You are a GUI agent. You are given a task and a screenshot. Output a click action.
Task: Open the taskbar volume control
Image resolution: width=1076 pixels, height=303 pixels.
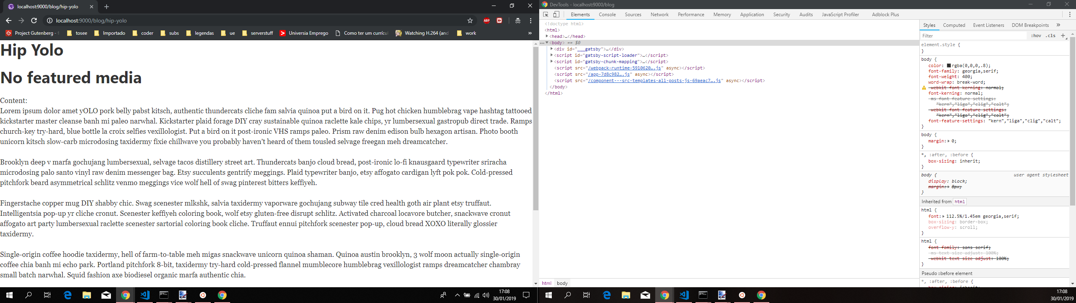pos(486,295)
